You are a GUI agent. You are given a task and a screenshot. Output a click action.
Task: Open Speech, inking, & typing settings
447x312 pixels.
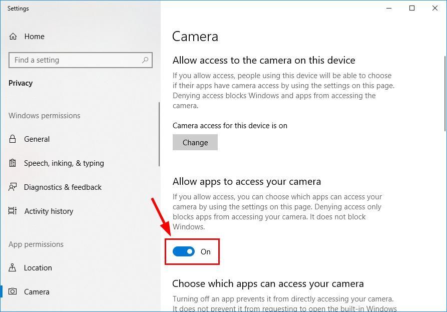coord(64,163)
